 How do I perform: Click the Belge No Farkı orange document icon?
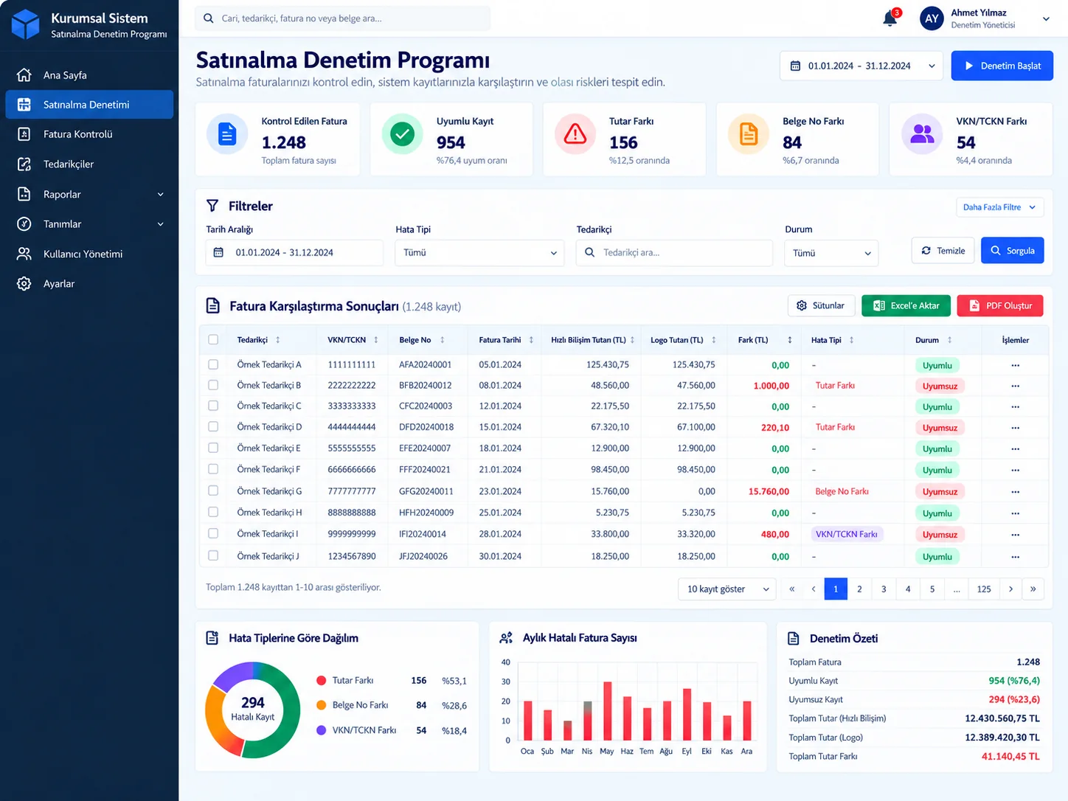point(749,134)
